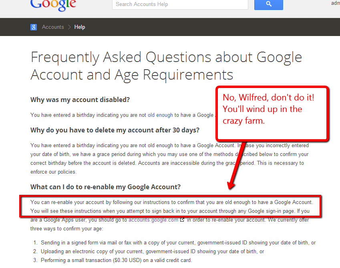This screenshot has height=268, width=340.
Task: Click the external link icon after accounts.google.com
Action: tap(182, 220)
